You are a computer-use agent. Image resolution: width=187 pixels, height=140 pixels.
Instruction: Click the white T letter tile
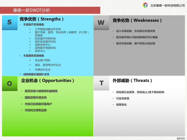click(x=101, y=83)
